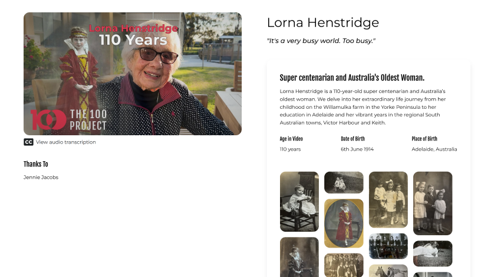
Task: Click The 100 Project logo on video
Action: [69, 119]
